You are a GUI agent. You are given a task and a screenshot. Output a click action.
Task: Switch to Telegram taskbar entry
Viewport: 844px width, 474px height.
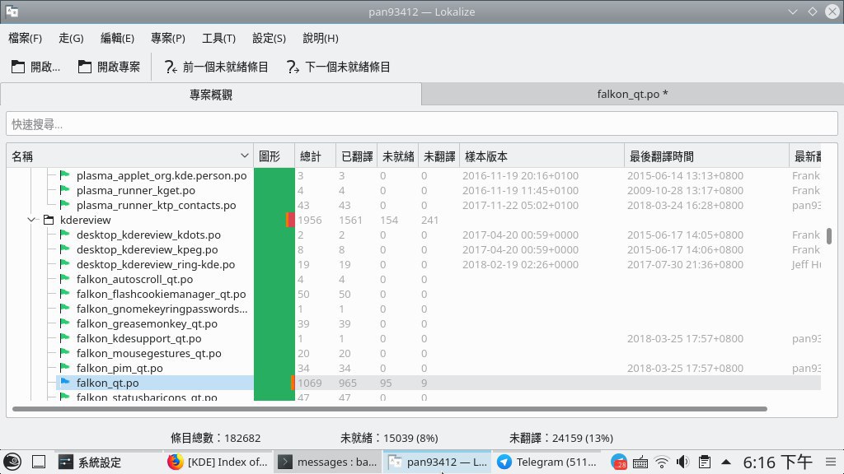[546, 462]
